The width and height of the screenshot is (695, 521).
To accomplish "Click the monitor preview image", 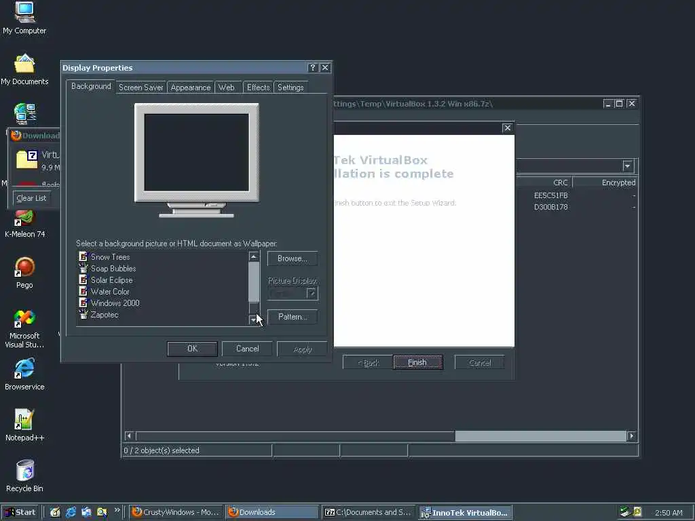I will point(197,160).
